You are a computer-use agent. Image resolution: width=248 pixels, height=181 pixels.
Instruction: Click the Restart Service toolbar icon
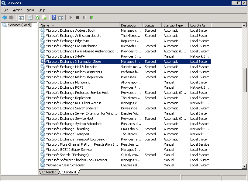pyautogui.click(x=91, y=17)
